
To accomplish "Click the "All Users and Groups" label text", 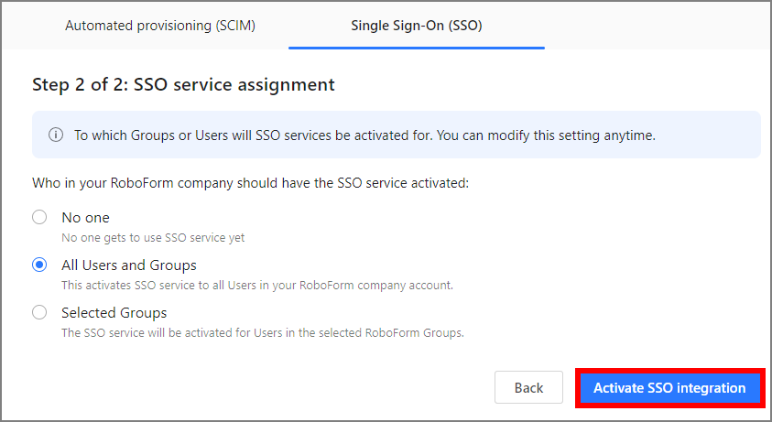I will [128, 265].
